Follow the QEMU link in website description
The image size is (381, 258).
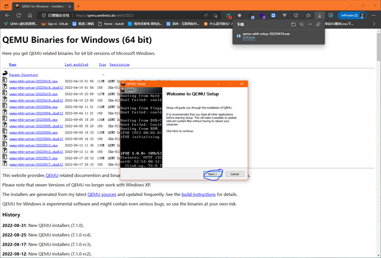pos(52,175)
